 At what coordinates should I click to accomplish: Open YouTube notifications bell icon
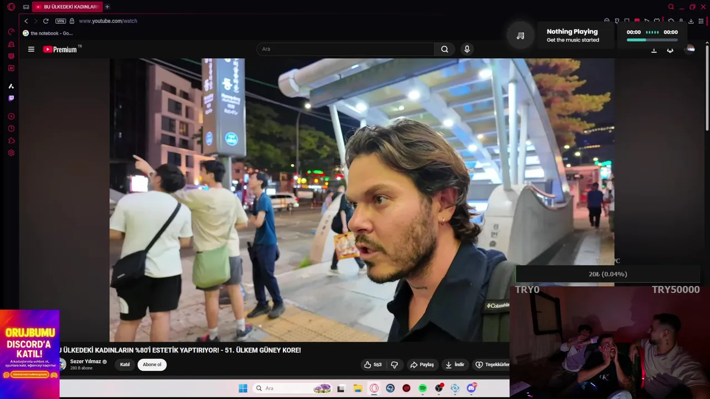pyautogui.click(x=670, y=49)
